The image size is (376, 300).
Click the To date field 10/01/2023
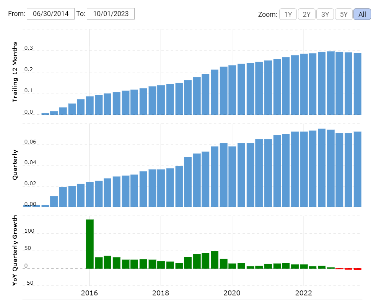111,14
